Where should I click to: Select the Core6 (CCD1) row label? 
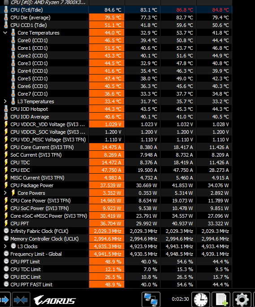click(x=33, y=86)
